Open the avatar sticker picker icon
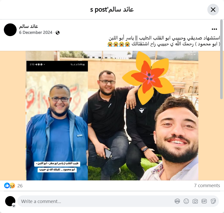This screenshot has height=213, width=224. click(177, 201)
